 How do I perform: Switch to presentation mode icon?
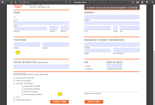pos(133,2)
